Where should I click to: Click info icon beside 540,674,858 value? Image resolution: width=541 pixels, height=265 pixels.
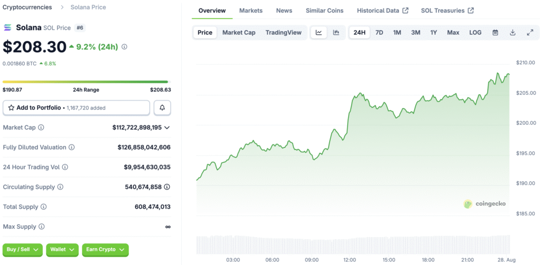pyautogui.click(x=167, y=187)
